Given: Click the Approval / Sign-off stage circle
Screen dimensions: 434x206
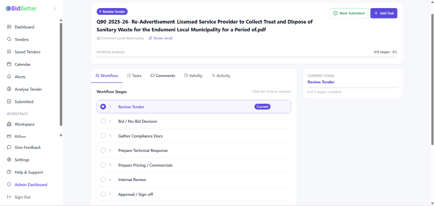Looking at the screenshot, I should tap(103, 195).
